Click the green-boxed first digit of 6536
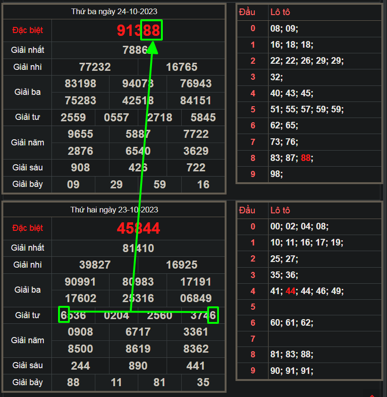 coord(64,315)
